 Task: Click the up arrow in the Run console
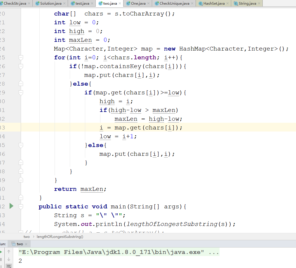(x=9, y=252)
